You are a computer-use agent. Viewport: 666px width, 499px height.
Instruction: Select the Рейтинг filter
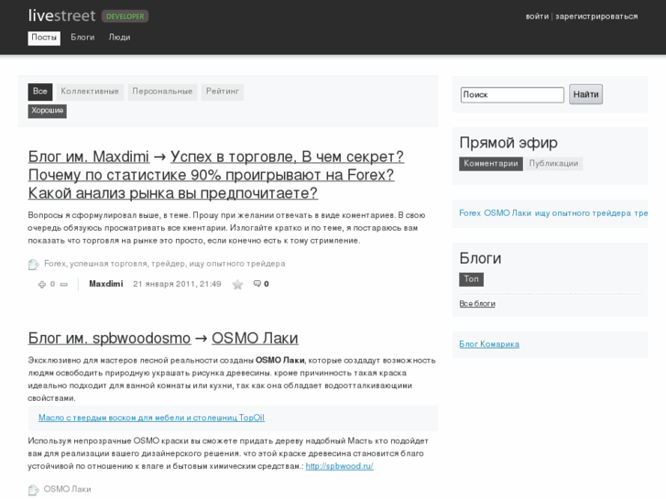[222, 92]
